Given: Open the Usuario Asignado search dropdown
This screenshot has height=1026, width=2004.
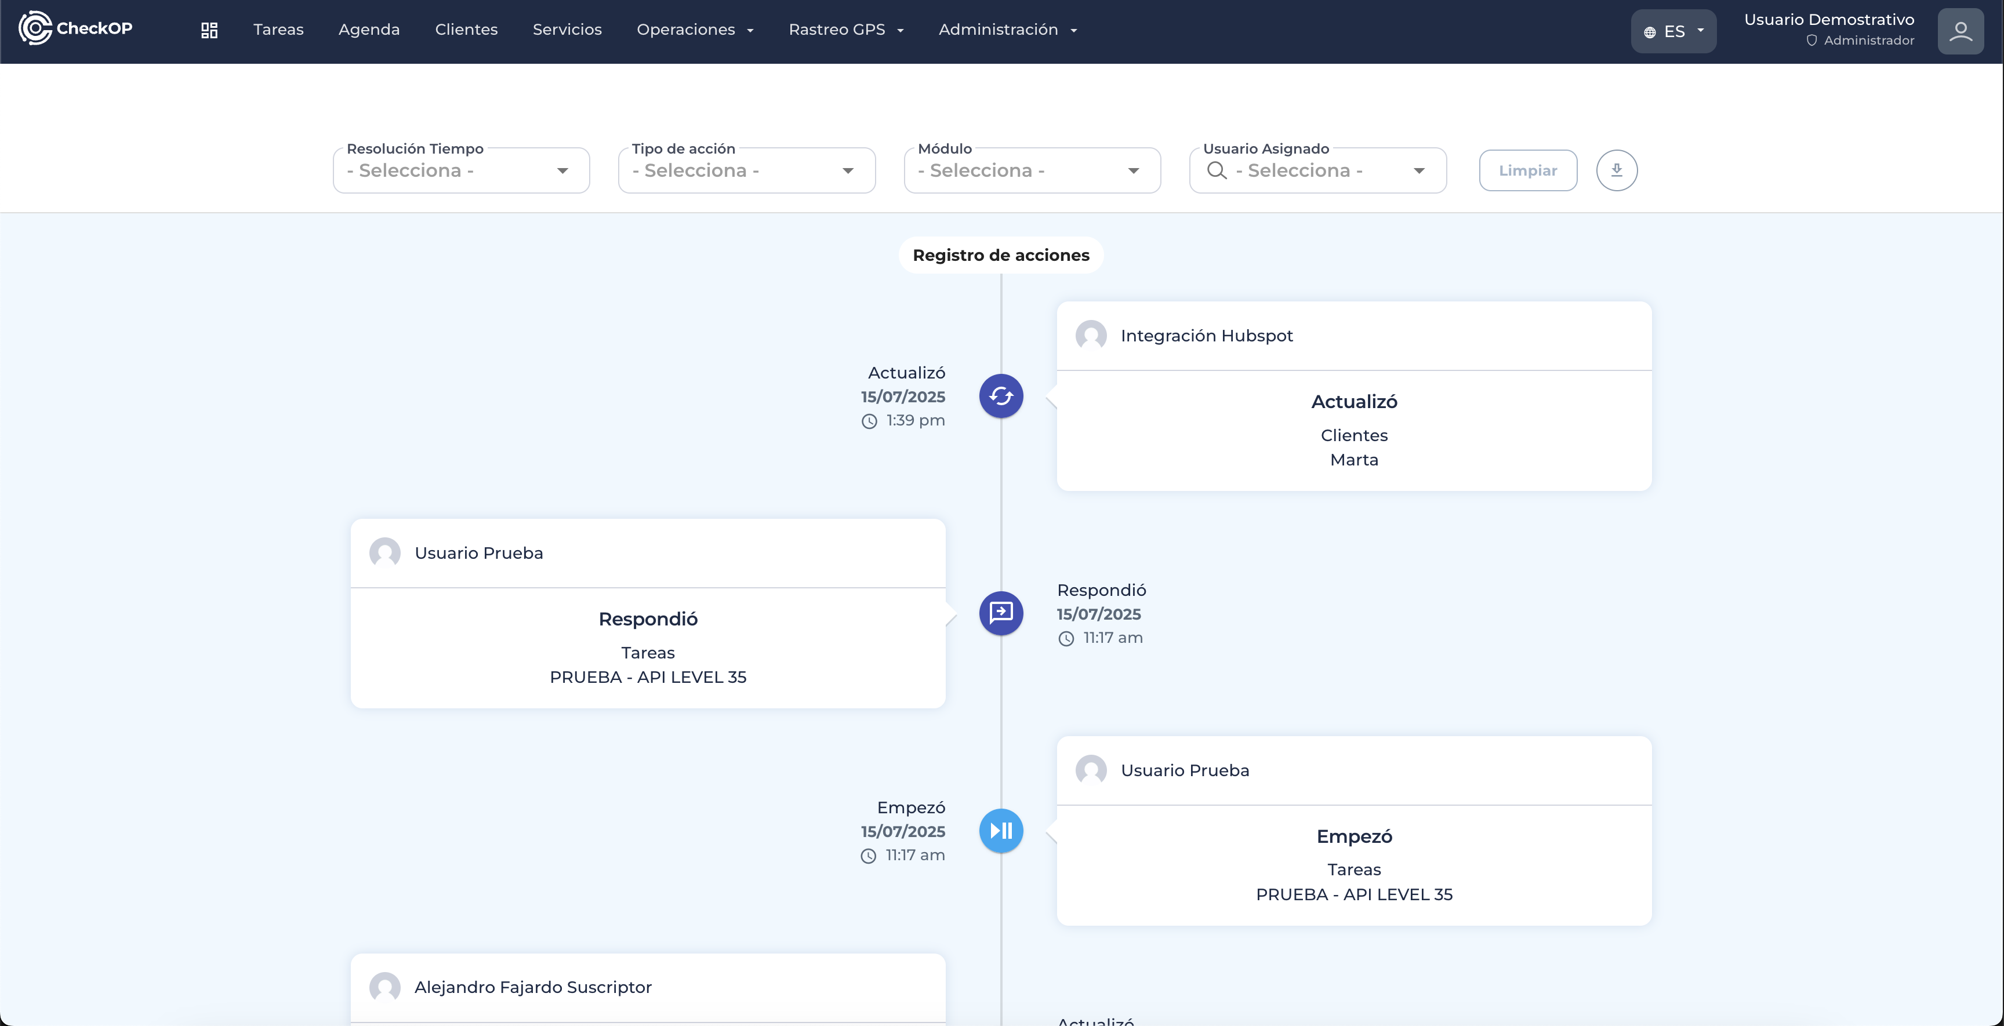Looking at the screenshot, I should pos(1317,170).
